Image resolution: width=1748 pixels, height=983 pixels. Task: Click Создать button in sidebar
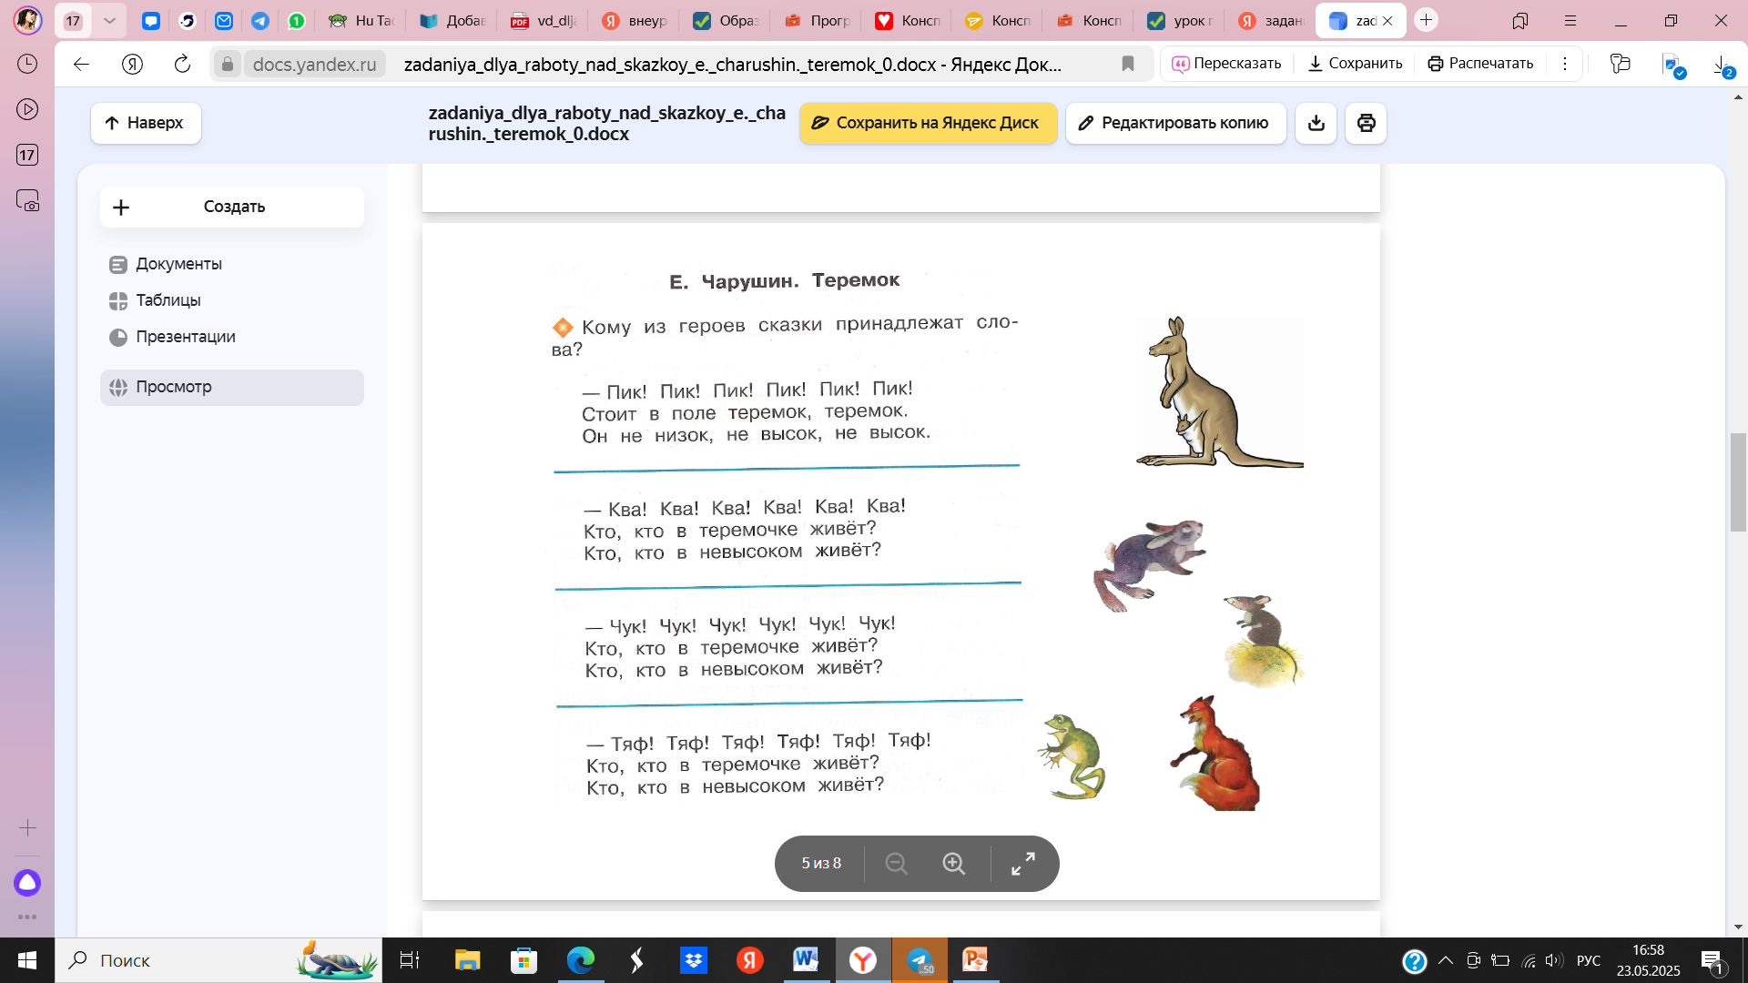click(x=232, y=207)
